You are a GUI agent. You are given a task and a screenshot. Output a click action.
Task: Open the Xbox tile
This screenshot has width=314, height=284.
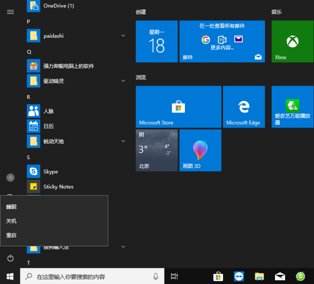click(292, 42)
